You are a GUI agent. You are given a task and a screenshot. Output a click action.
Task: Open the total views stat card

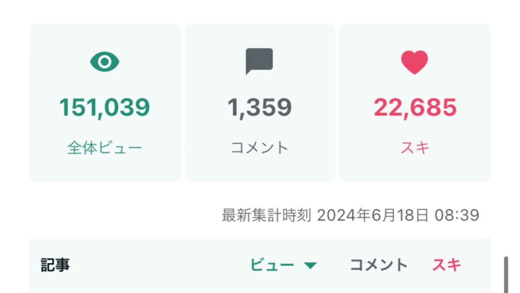[x=105, y=102]
